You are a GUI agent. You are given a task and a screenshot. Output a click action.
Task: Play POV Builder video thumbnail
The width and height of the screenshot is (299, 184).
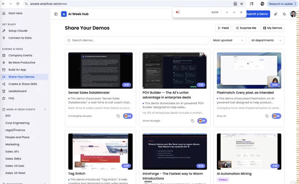pos(175,70)
